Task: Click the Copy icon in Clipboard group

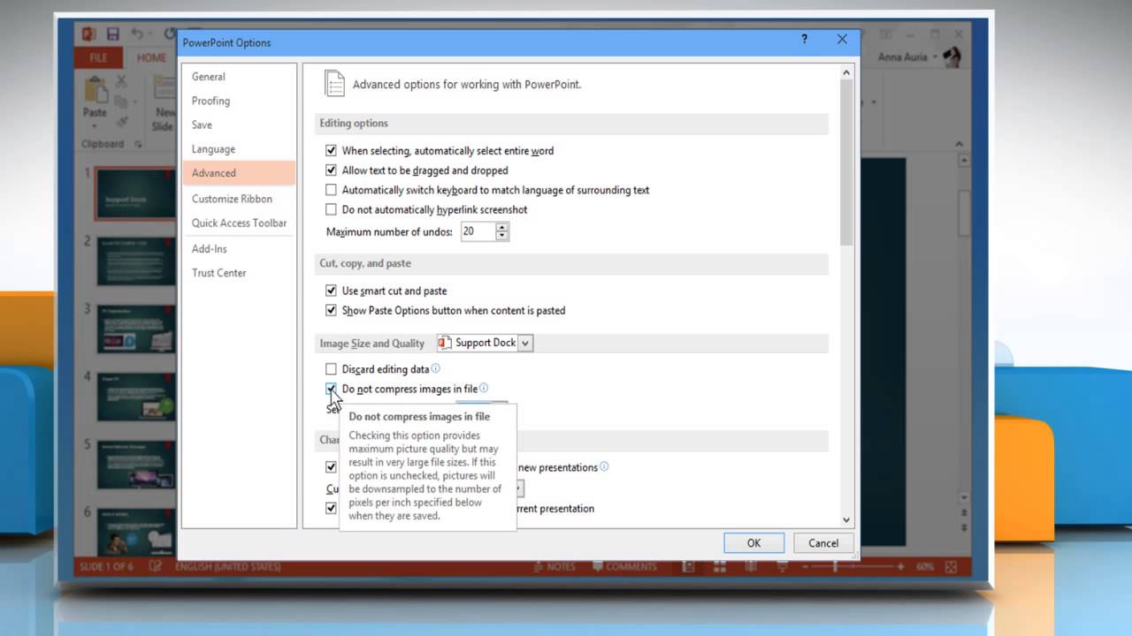Action: 122,102
